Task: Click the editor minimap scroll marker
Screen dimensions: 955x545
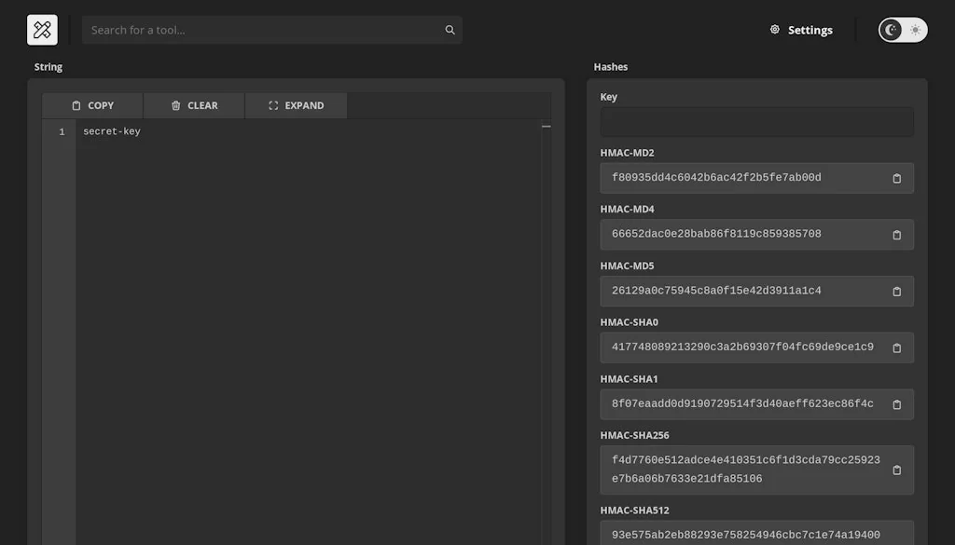Action: coord(547,127)
